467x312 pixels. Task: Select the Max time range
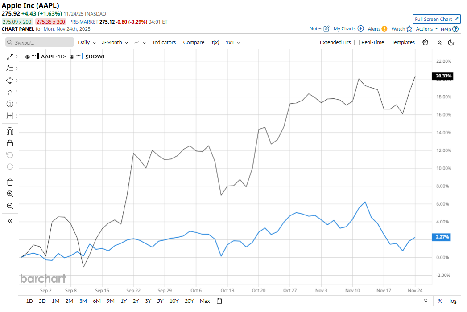click(205, 301)
